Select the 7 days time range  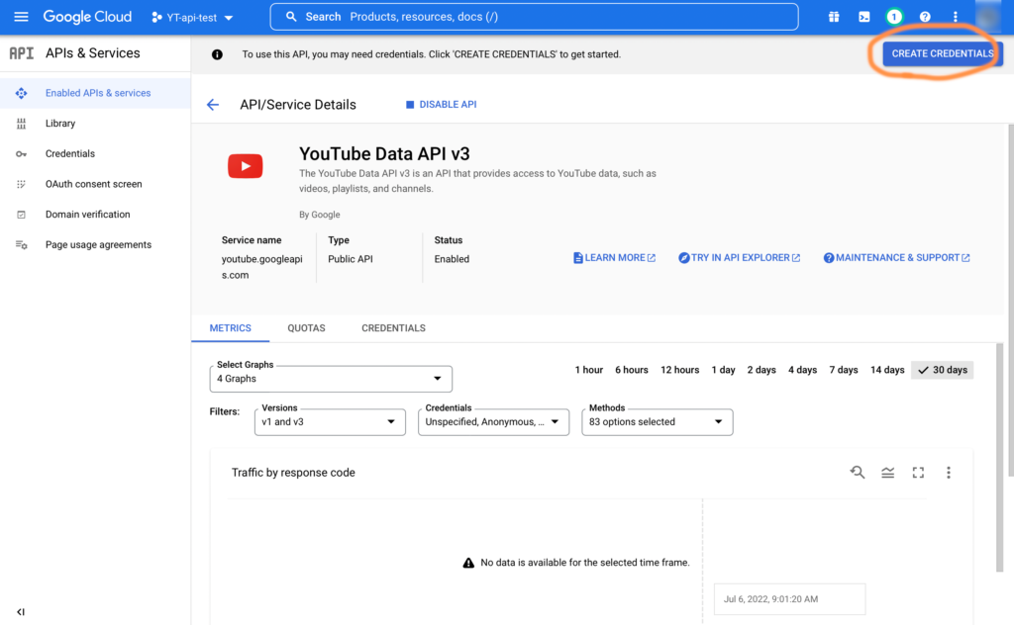click(844, 370)
